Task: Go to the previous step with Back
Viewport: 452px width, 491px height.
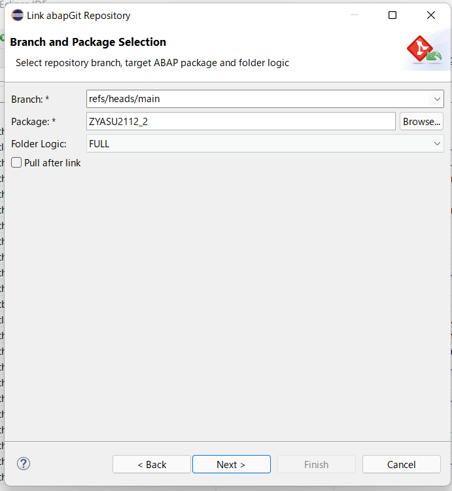Action: 152,464
